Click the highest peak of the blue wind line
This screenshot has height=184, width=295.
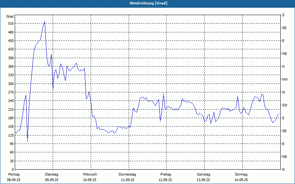pos(45,22)
